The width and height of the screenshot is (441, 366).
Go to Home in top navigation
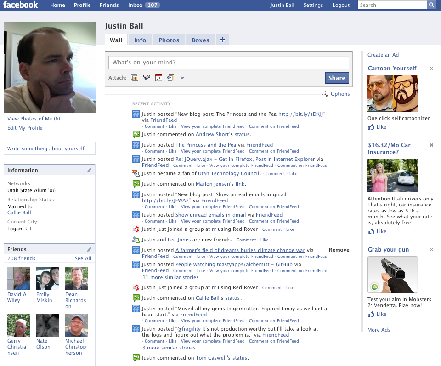(x=57, y=5)
